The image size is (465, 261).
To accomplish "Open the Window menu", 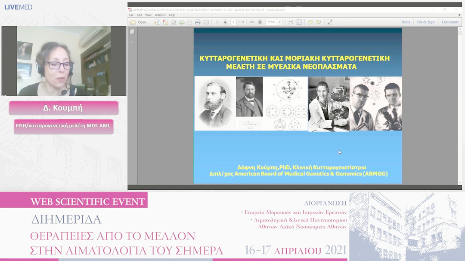I will point(160,15).
